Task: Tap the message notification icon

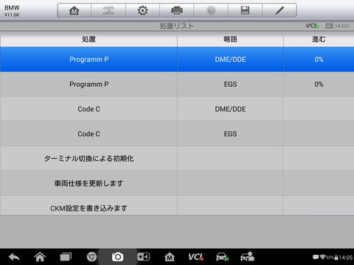Action: [316, 257]
